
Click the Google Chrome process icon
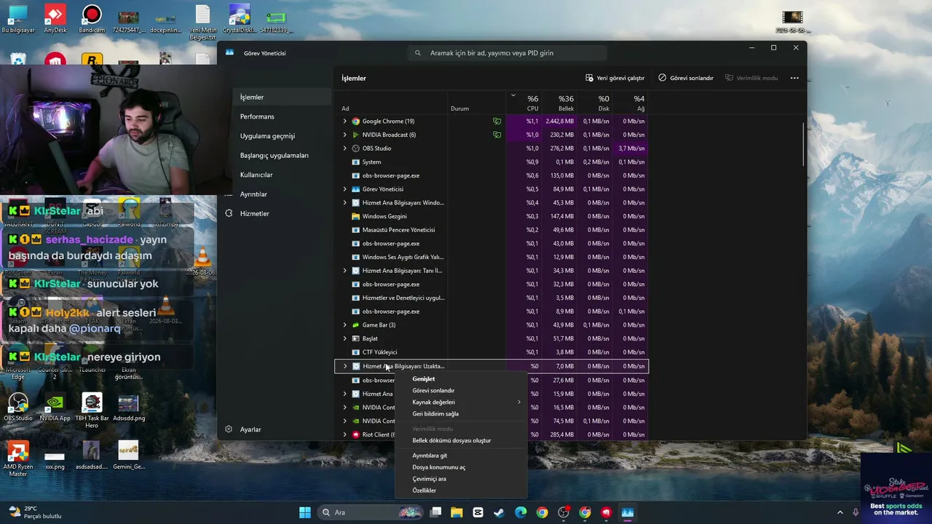click(355, 122)
